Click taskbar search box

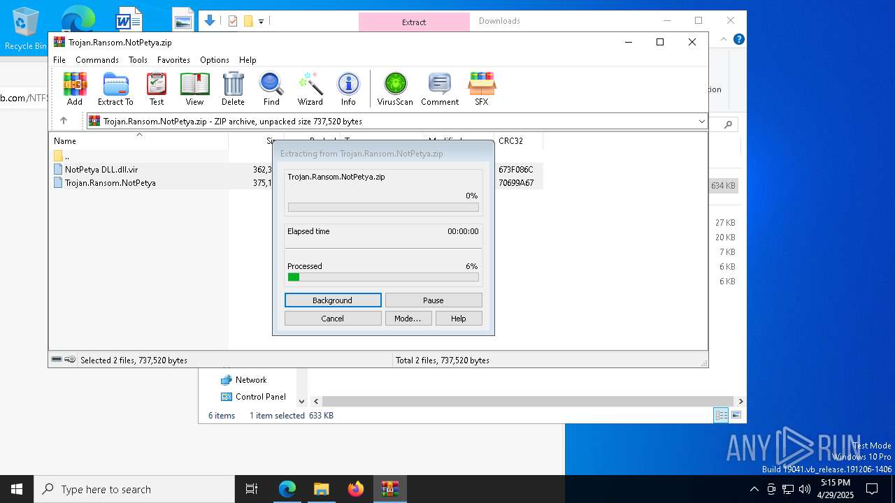pos(134,489)
